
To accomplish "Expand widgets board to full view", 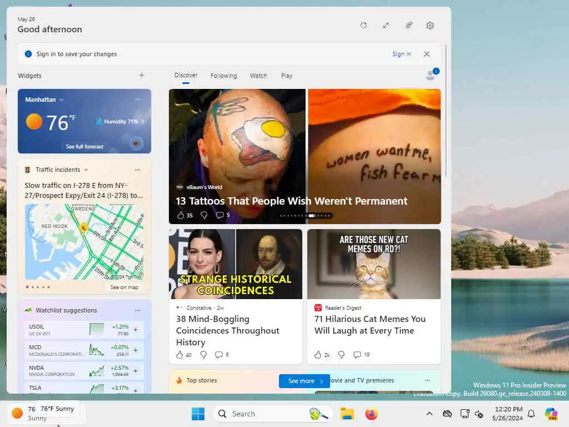I will (x=386, y=26).
